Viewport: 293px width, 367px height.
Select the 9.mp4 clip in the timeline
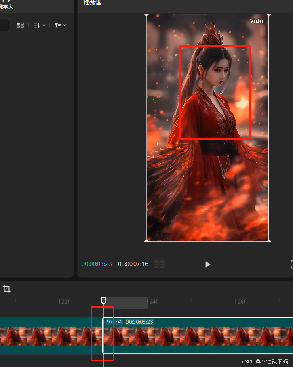point(198,336)
